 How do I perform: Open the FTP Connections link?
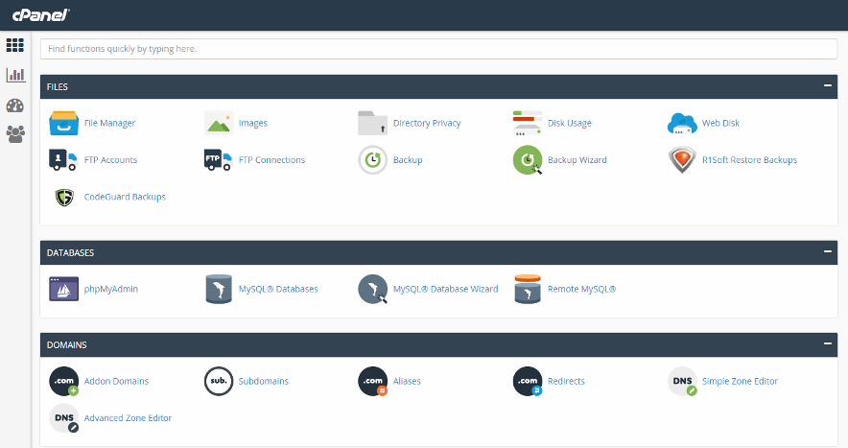point(271,159)
